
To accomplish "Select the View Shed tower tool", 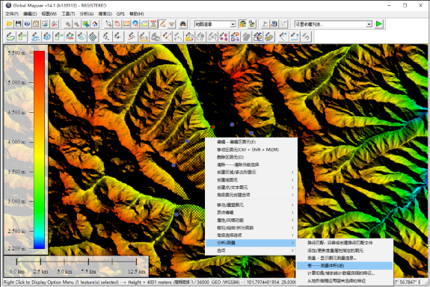I will [153, 24].
